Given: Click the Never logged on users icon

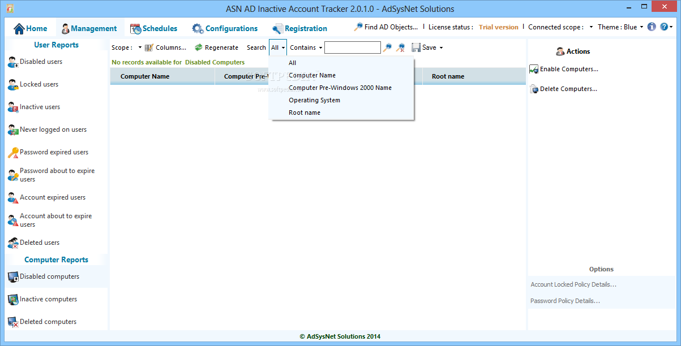Looking at the screenshot, I should (13, 130).
